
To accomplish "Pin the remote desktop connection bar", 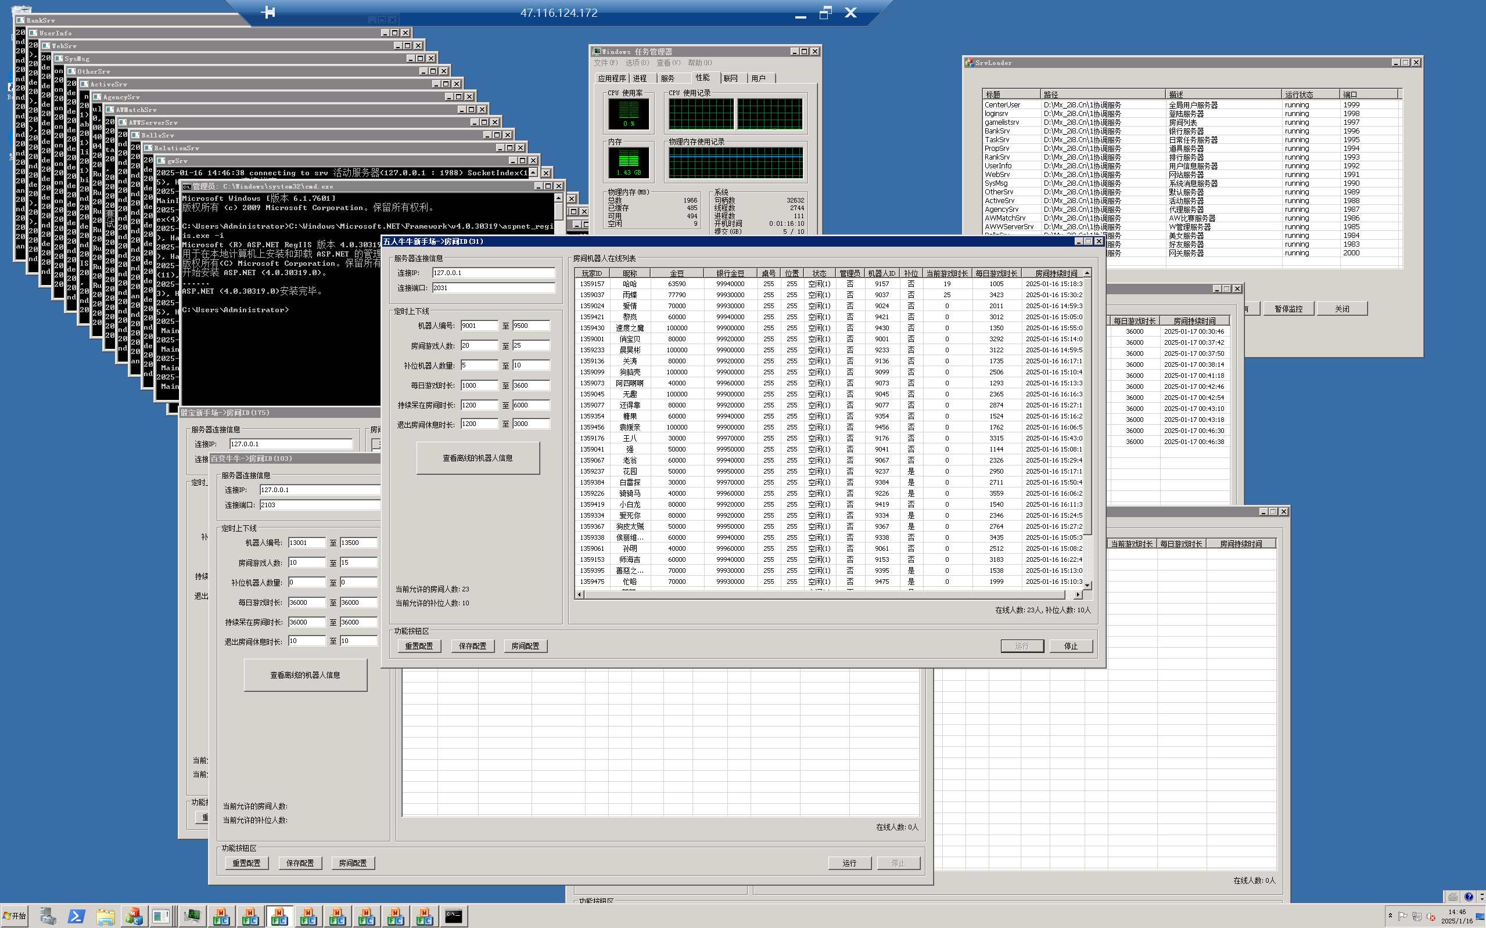I will [268, 12].
